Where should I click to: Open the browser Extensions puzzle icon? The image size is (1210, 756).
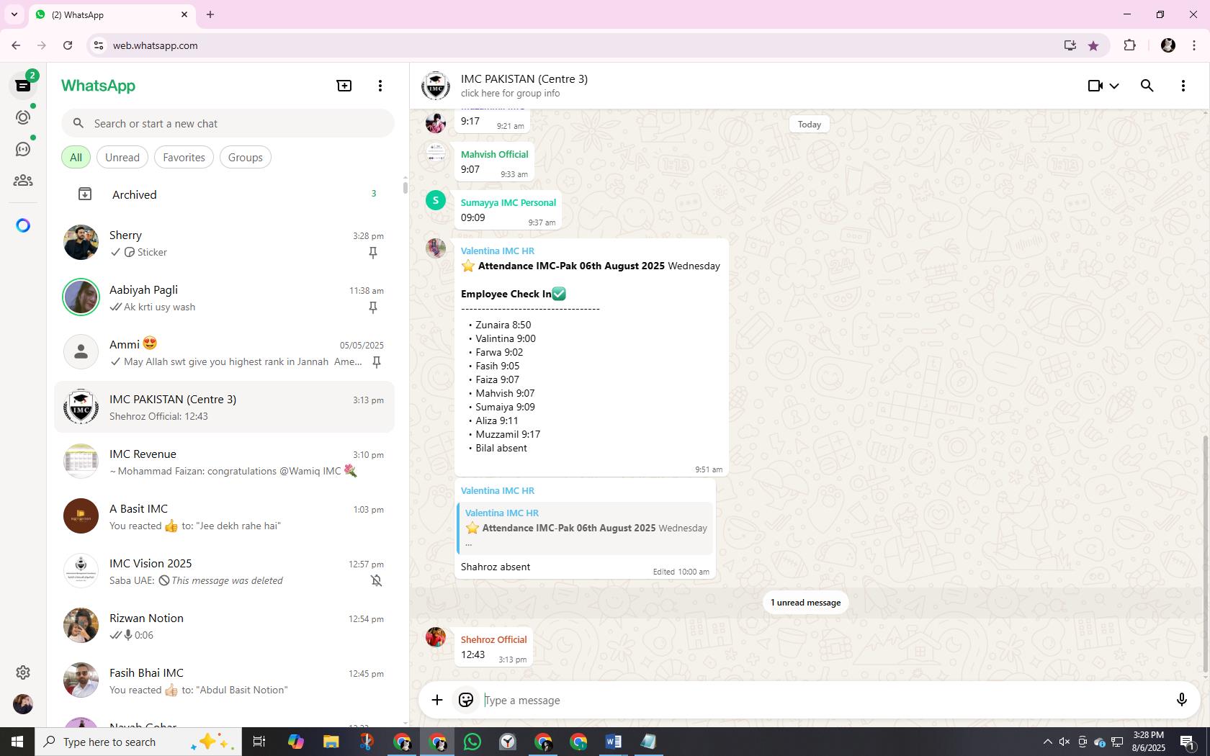click(1129, 45)
